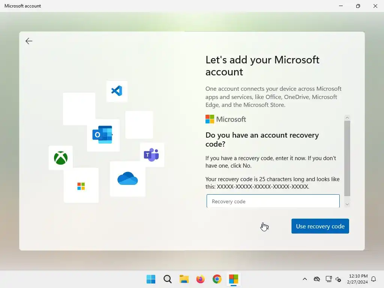Launch Google Chrome from taskbar
The width and height of the screenshot is (384, 288).
[217, 279]
